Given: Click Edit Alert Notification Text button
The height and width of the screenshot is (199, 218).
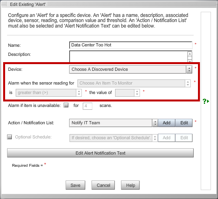Looking at the screenshot, I should 101,153.
